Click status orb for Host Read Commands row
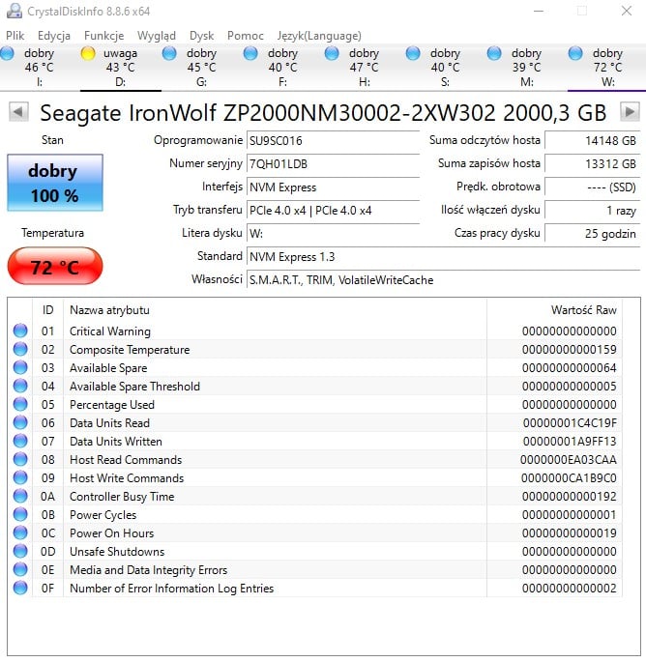Screen dimensions: 646x662 (20, 459)
